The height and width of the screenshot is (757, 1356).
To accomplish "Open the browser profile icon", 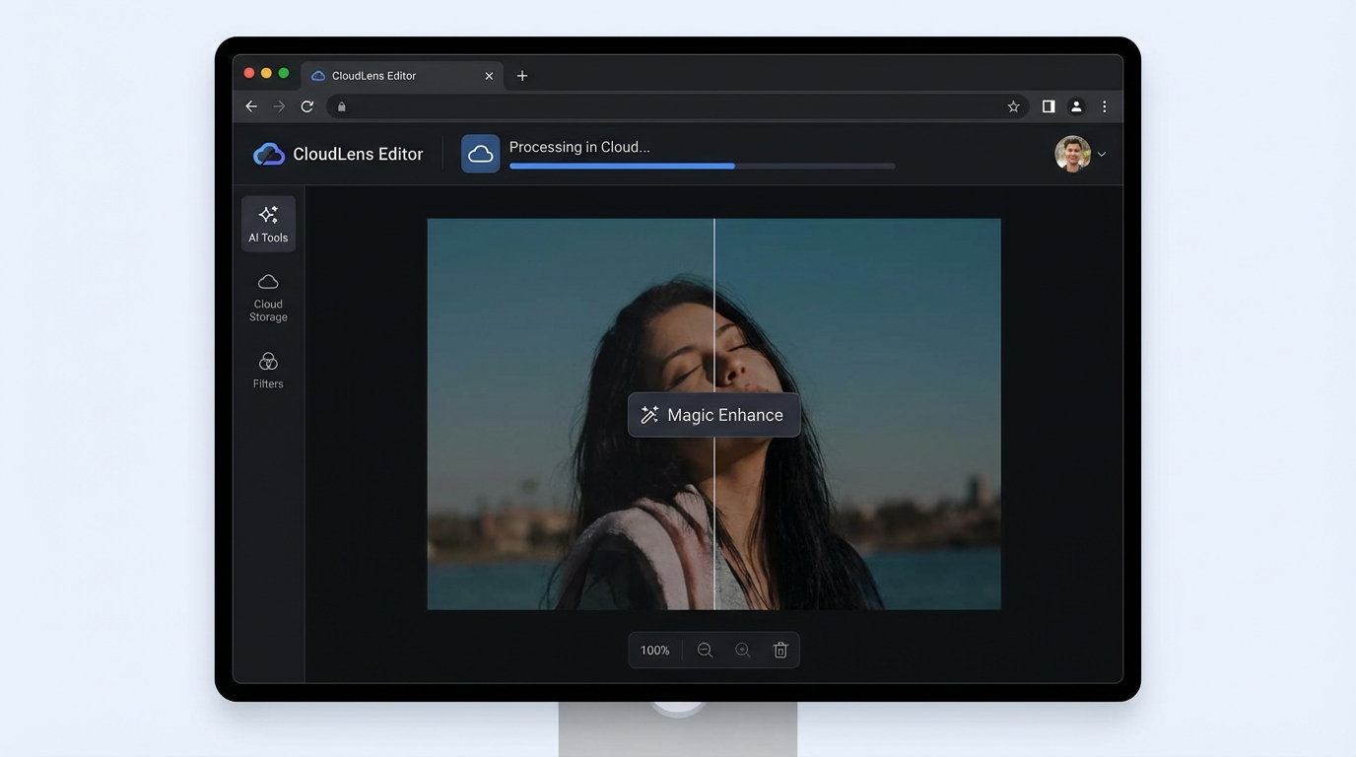I will pyautogui.click(x=1076, y=106).
